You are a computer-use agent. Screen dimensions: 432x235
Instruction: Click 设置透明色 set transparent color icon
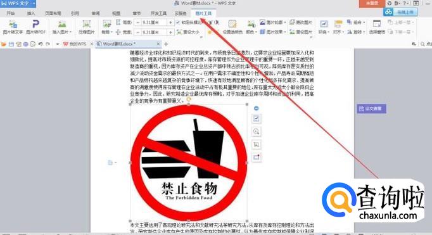pyautogui.click(x=232, y=27)
